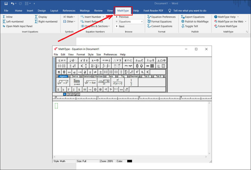Insert the circled times symbol ⊗
The height and width of the screenshot is (170, 251).
pyautogui.click(x=95, y=89)
